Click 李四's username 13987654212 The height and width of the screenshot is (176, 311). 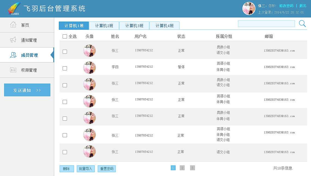[x=144, y=67]
